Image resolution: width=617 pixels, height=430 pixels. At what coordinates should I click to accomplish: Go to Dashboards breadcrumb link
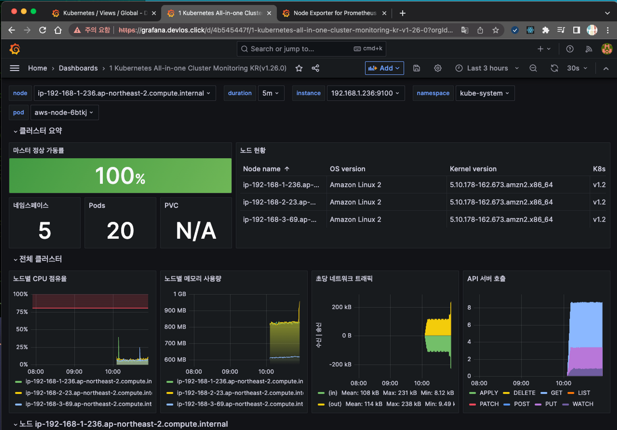tap(78, 68)
